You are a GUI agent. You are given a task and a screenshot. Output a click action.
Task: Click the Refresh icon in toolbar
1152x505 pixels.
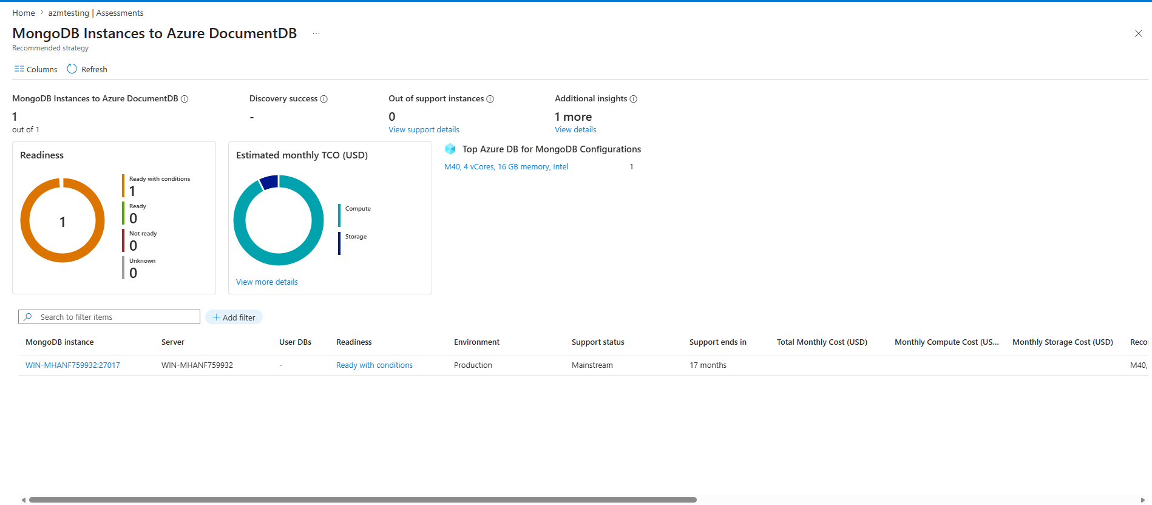[x=72, y=69]
